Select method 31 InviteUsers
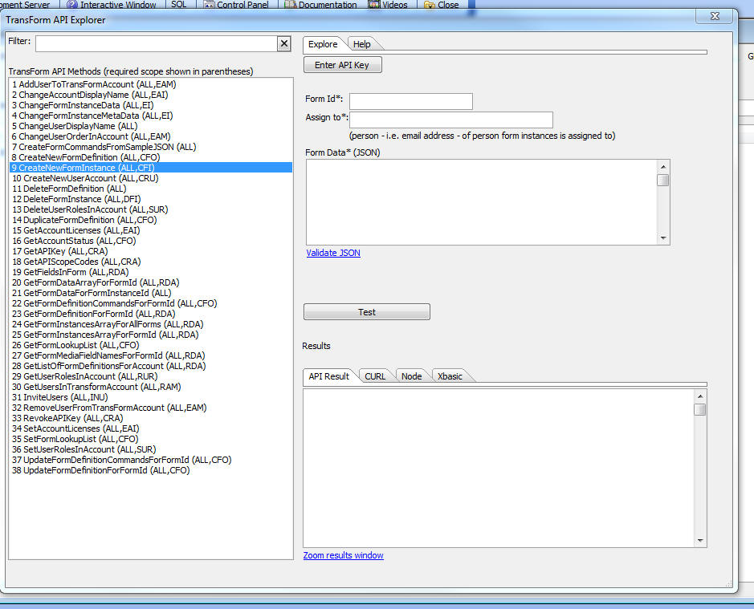This screenshot has width=754, height=609. click(x=150, y=397)
